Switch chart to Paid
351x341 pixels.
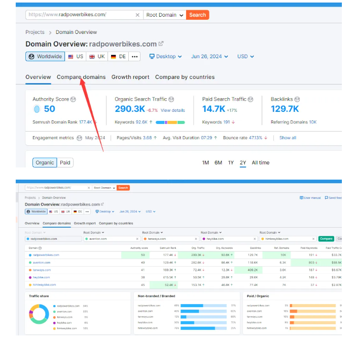point(65,162)
